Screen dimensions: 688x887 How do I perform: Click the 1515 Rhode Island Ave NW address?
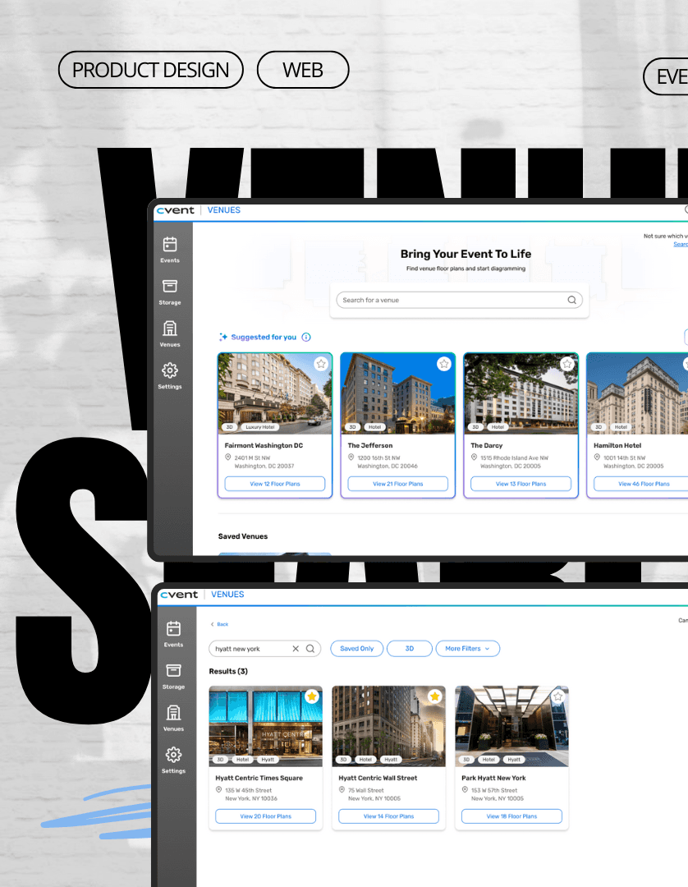(x=515, y=457)
